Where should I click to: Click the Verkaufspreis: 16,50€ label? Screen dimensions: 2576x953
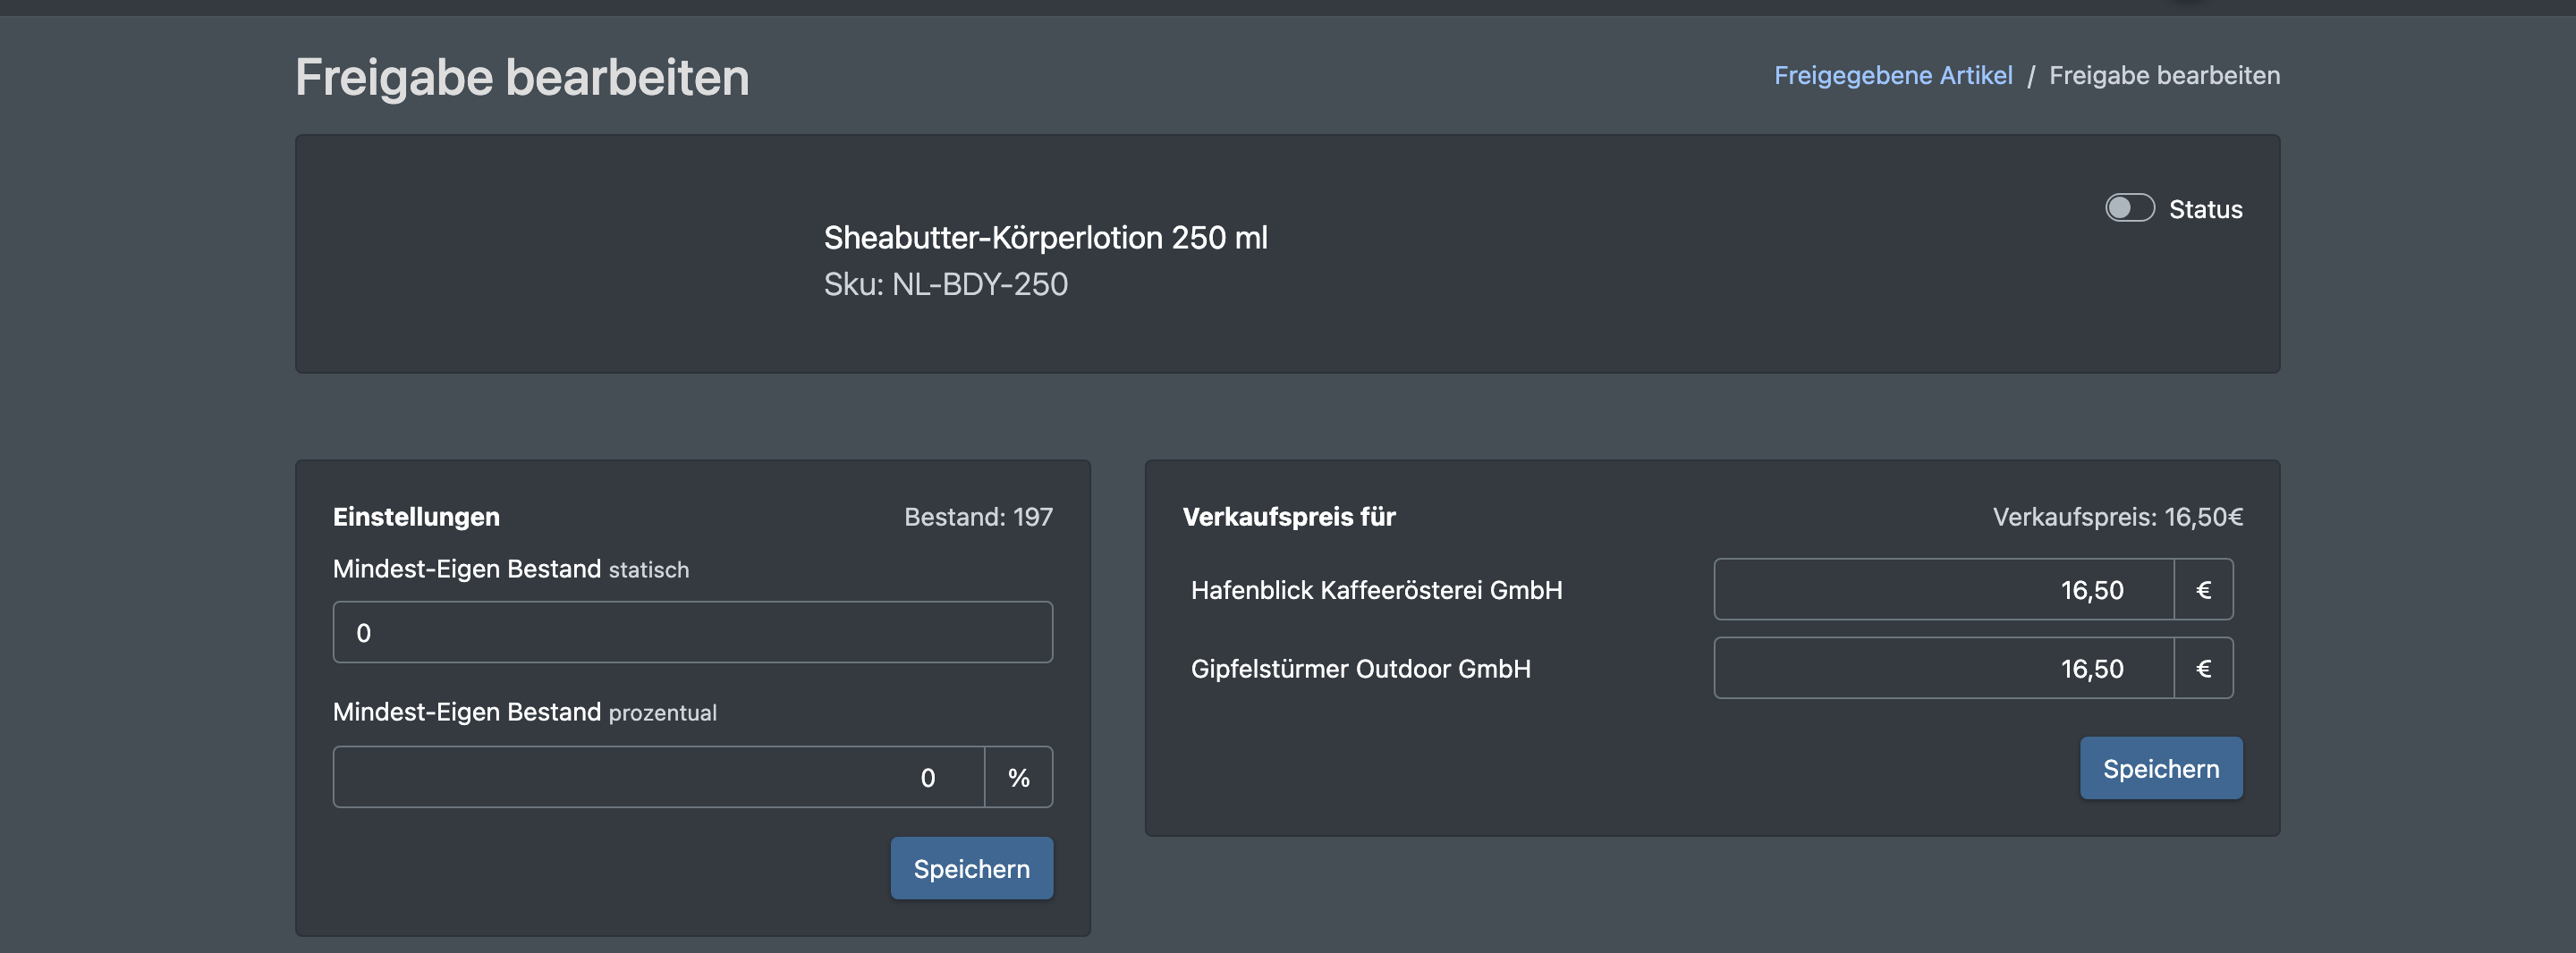(x=2117, y=516)
